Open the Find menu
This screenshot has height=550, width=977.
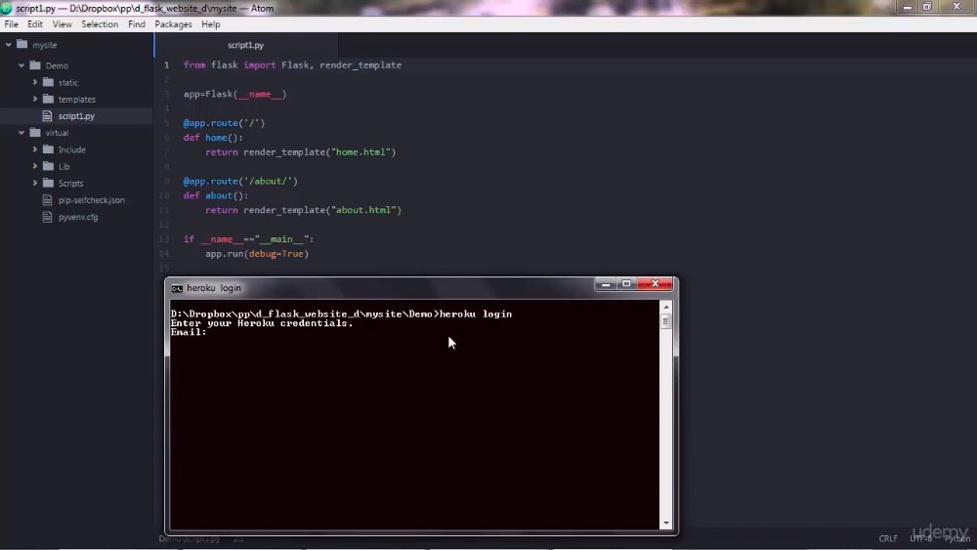pyautogui.click(x=137, y=24)
